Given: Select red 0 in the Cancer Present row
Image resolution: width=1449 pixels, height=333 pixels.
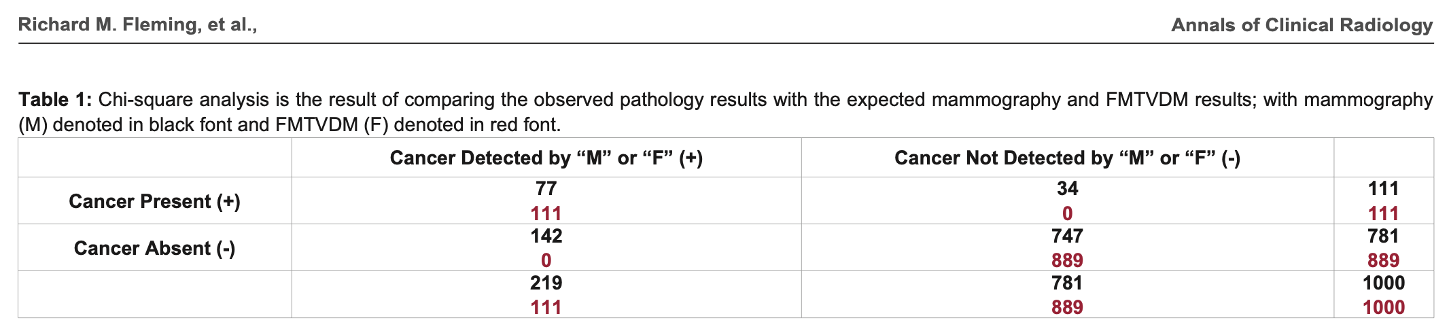Looking at the screenshot, I should 1067,213.
